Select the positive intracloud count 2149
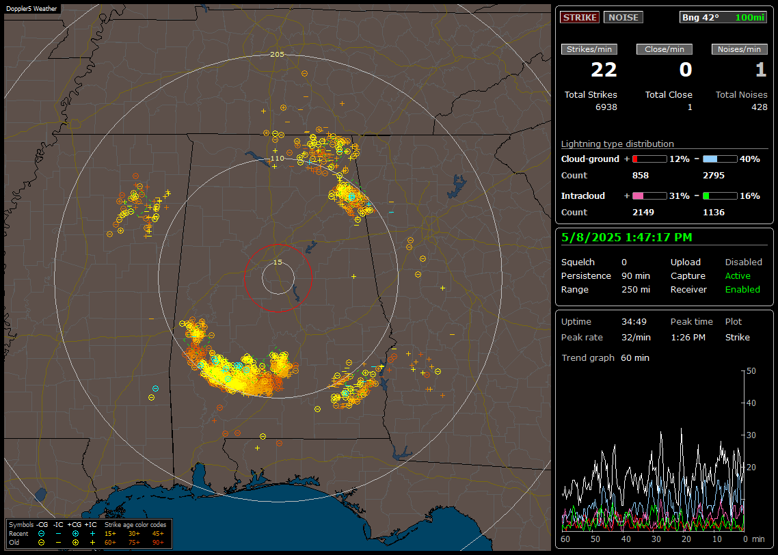Screen dimensions: 778x555 643,213
